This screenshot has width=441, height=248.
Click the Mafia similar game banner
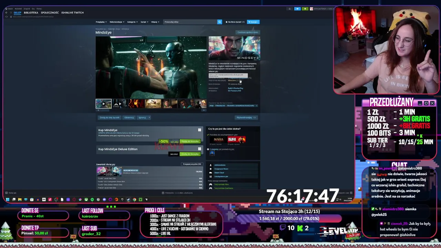tap(218, 139)
